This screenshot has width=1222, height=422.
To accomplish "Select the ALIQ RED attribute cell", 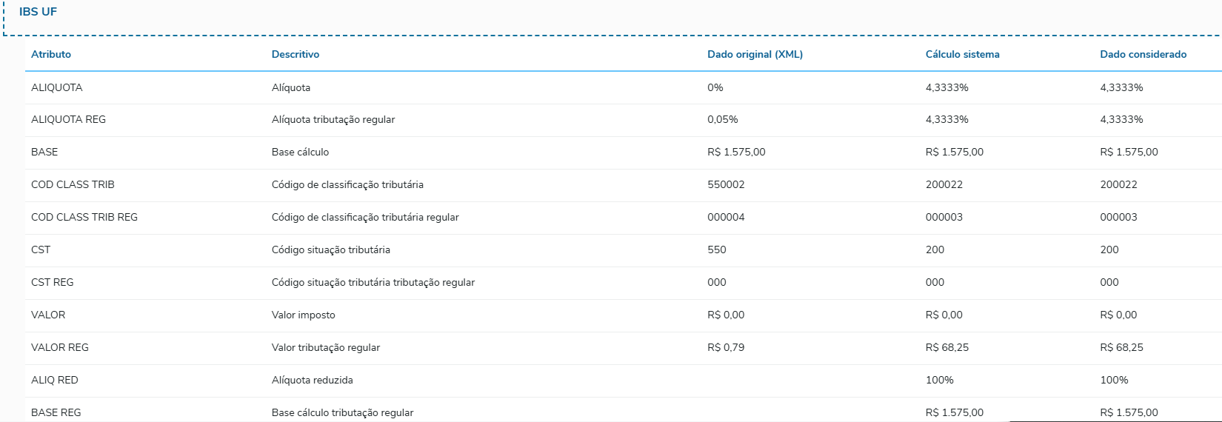I will [x=54, y=380].
